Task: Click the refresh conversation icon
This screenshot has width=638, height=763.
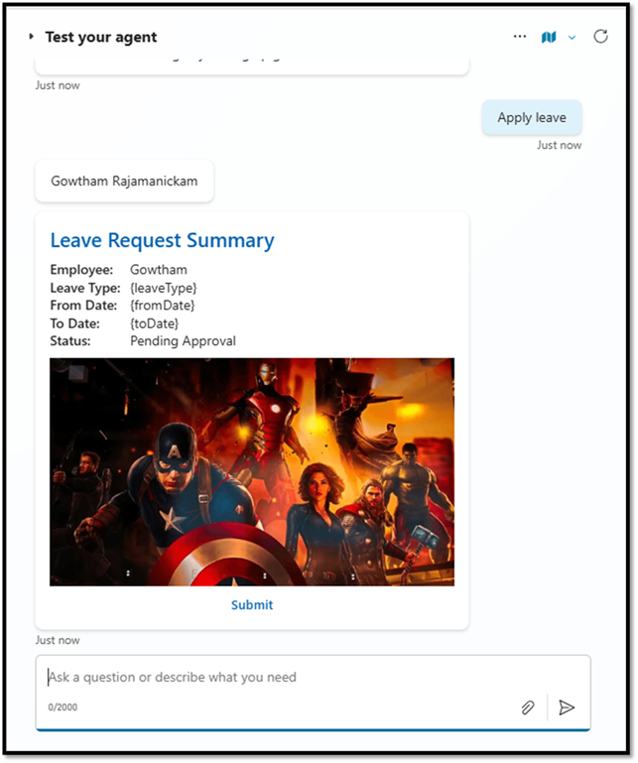Action: pos(600,37)
